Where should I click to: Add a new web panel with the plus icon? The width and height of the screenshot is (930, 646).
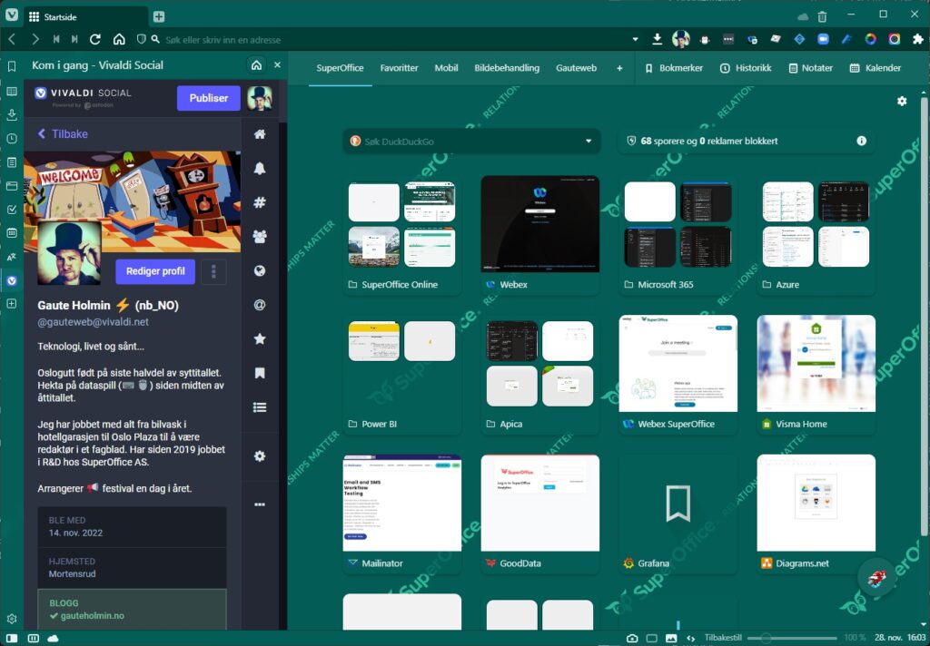pyautogui.click(x=11, y=303)
